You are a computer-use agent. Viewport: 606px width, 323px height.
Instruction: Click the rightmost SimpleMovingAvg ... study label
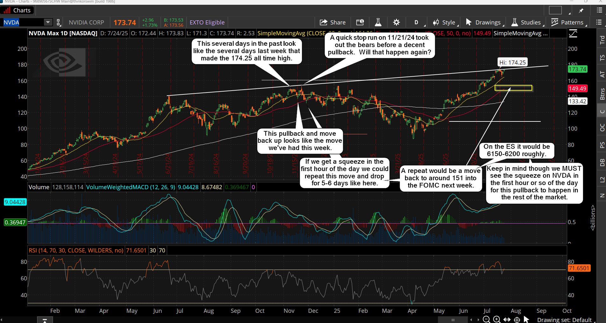click(x=520, y=33)
